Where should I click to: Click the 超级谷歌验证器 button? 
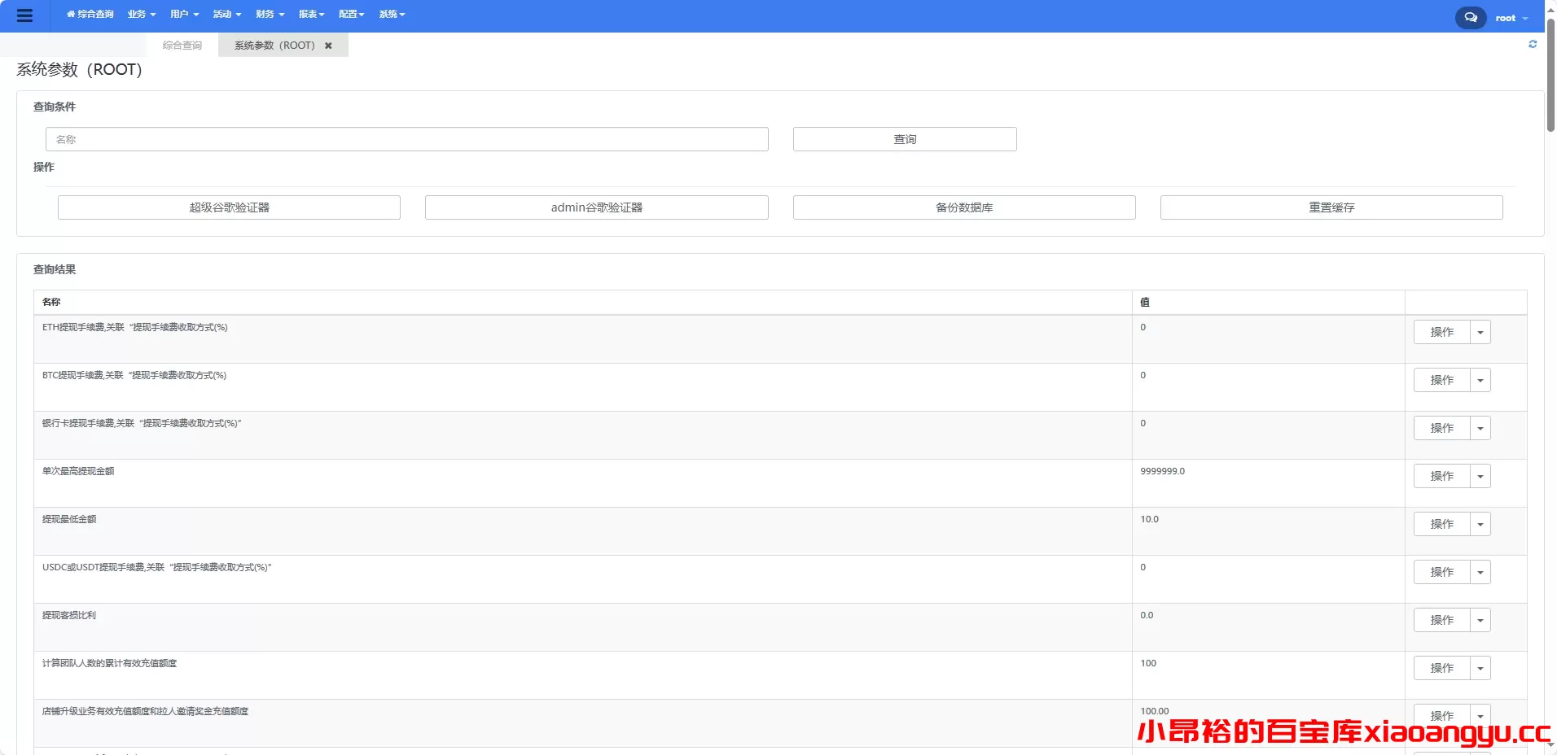[229, 207]
